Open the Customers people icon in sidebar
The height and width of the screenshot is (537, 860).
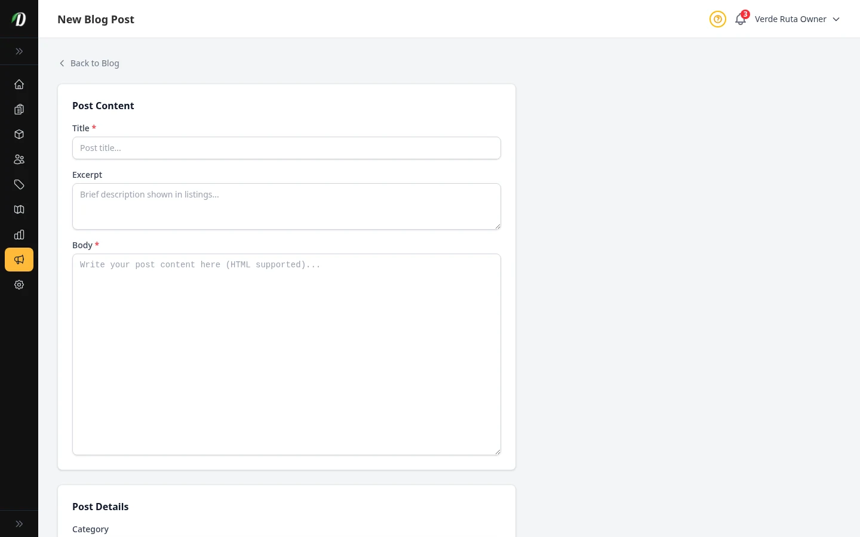[19, 159]
